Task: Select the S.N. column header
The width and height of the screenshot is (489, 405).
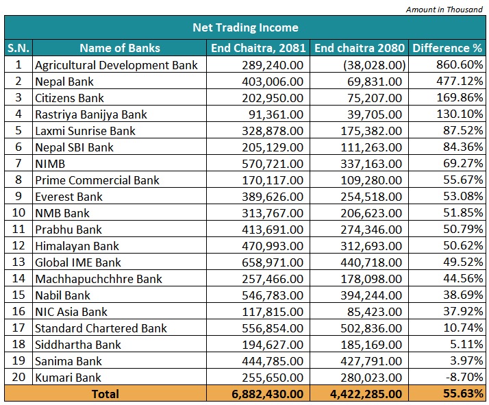Action: [x=18, y=48]
